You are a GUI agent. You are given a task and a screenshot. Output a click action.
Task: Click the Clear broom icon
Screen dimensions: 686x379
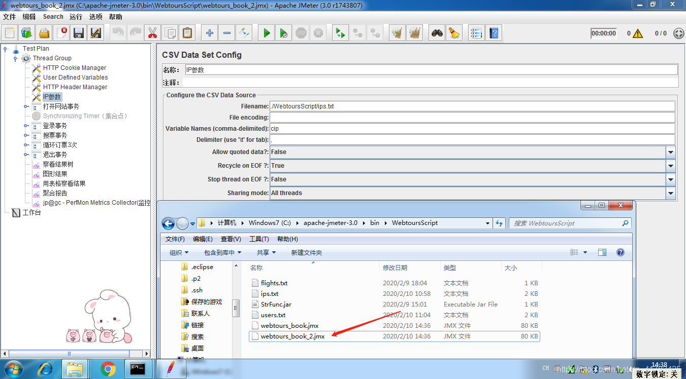point(397,33)
